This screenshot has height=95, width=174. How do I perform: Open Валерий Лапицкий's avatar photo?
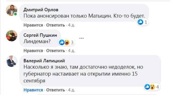(12, 61)
